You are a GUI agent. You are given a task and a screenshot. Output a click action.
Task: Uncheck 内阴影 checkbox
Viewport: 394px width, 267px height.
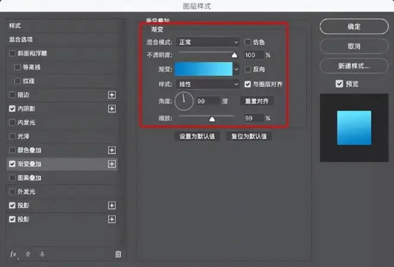(x=12, y=109)
